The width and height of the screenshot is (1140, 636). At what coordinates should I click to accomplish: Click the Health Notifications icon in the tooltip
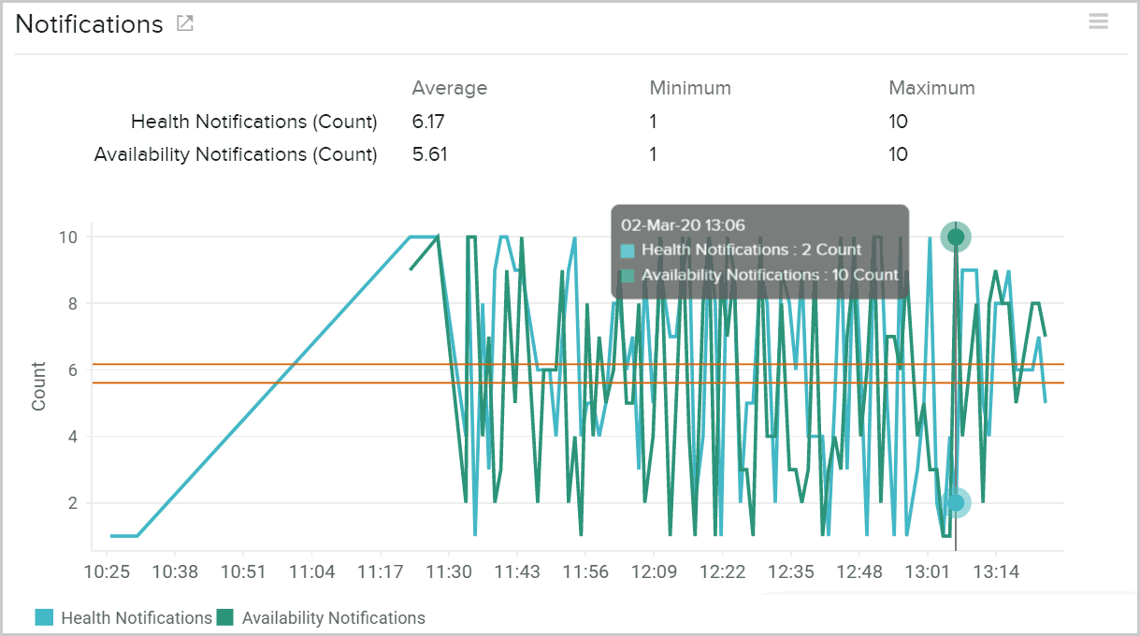(x=628, y=249)
